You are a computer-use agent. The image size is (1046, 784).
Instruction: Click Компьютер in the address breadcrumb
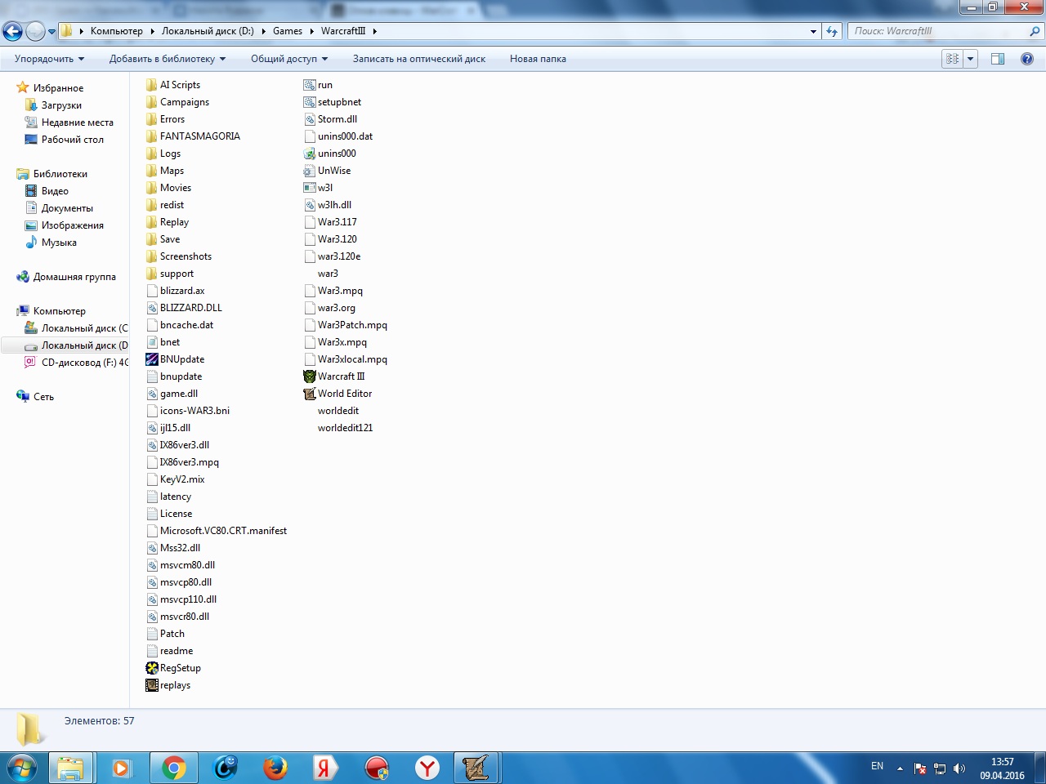coord(116,31)
